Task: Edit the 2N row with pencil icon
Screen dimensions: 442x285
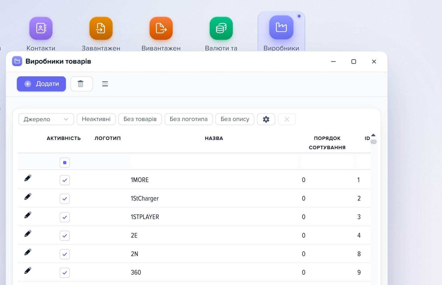Action: (x=28, y=252)
